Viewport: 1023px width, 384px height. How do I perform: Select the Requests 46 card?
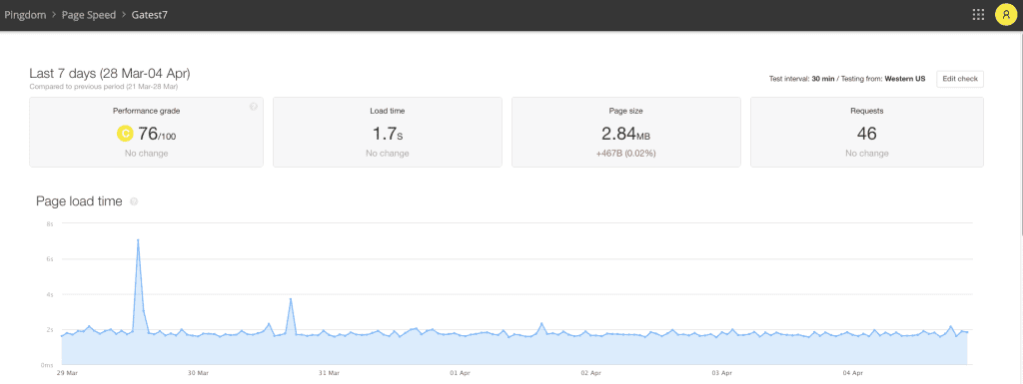(x=867, y=132)
